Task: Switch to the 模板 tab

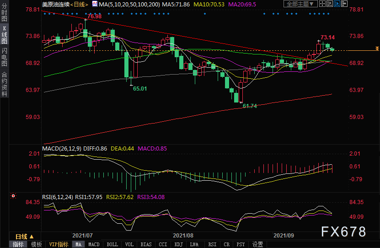Action: [36, 244]
